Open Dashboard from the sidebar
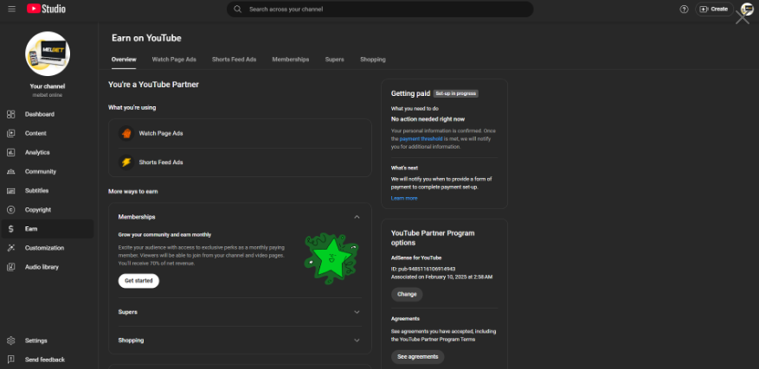The image size is (759, 369). coord(48,114)
